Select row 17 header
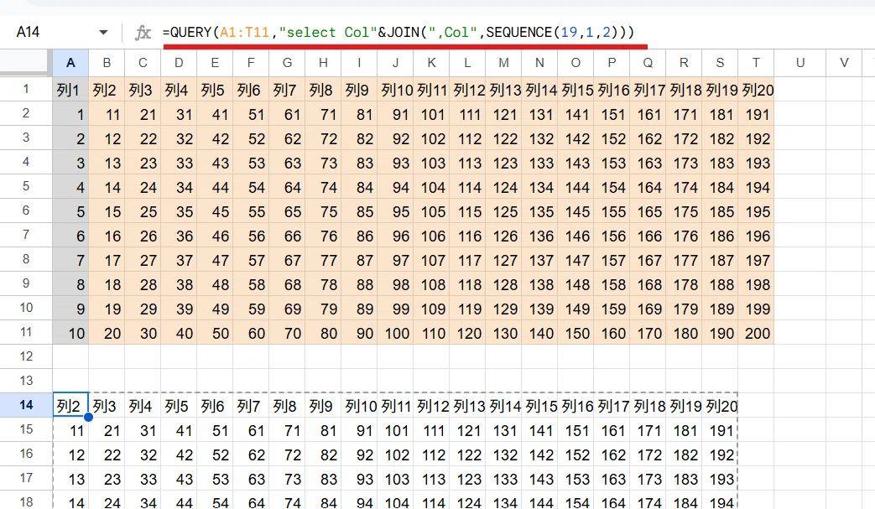875x509 pixels. (26, 478)
